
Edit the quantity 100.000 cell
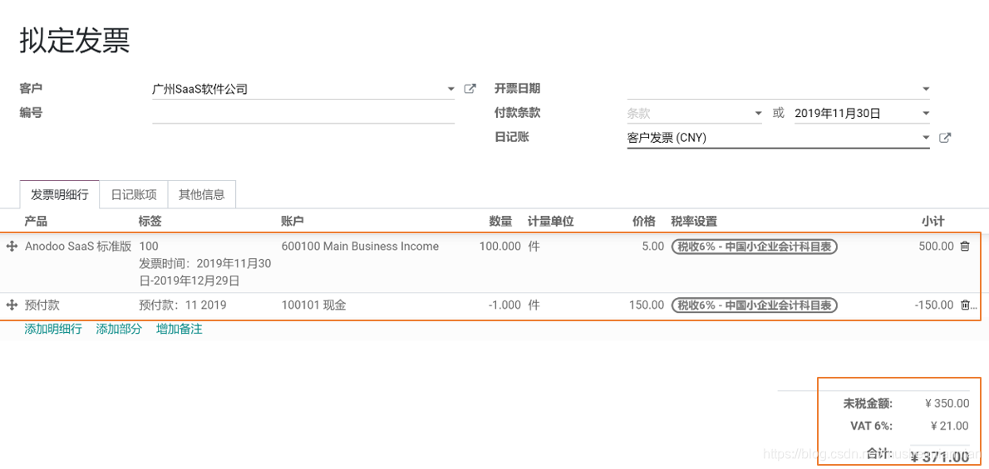(x=500, y=247)
